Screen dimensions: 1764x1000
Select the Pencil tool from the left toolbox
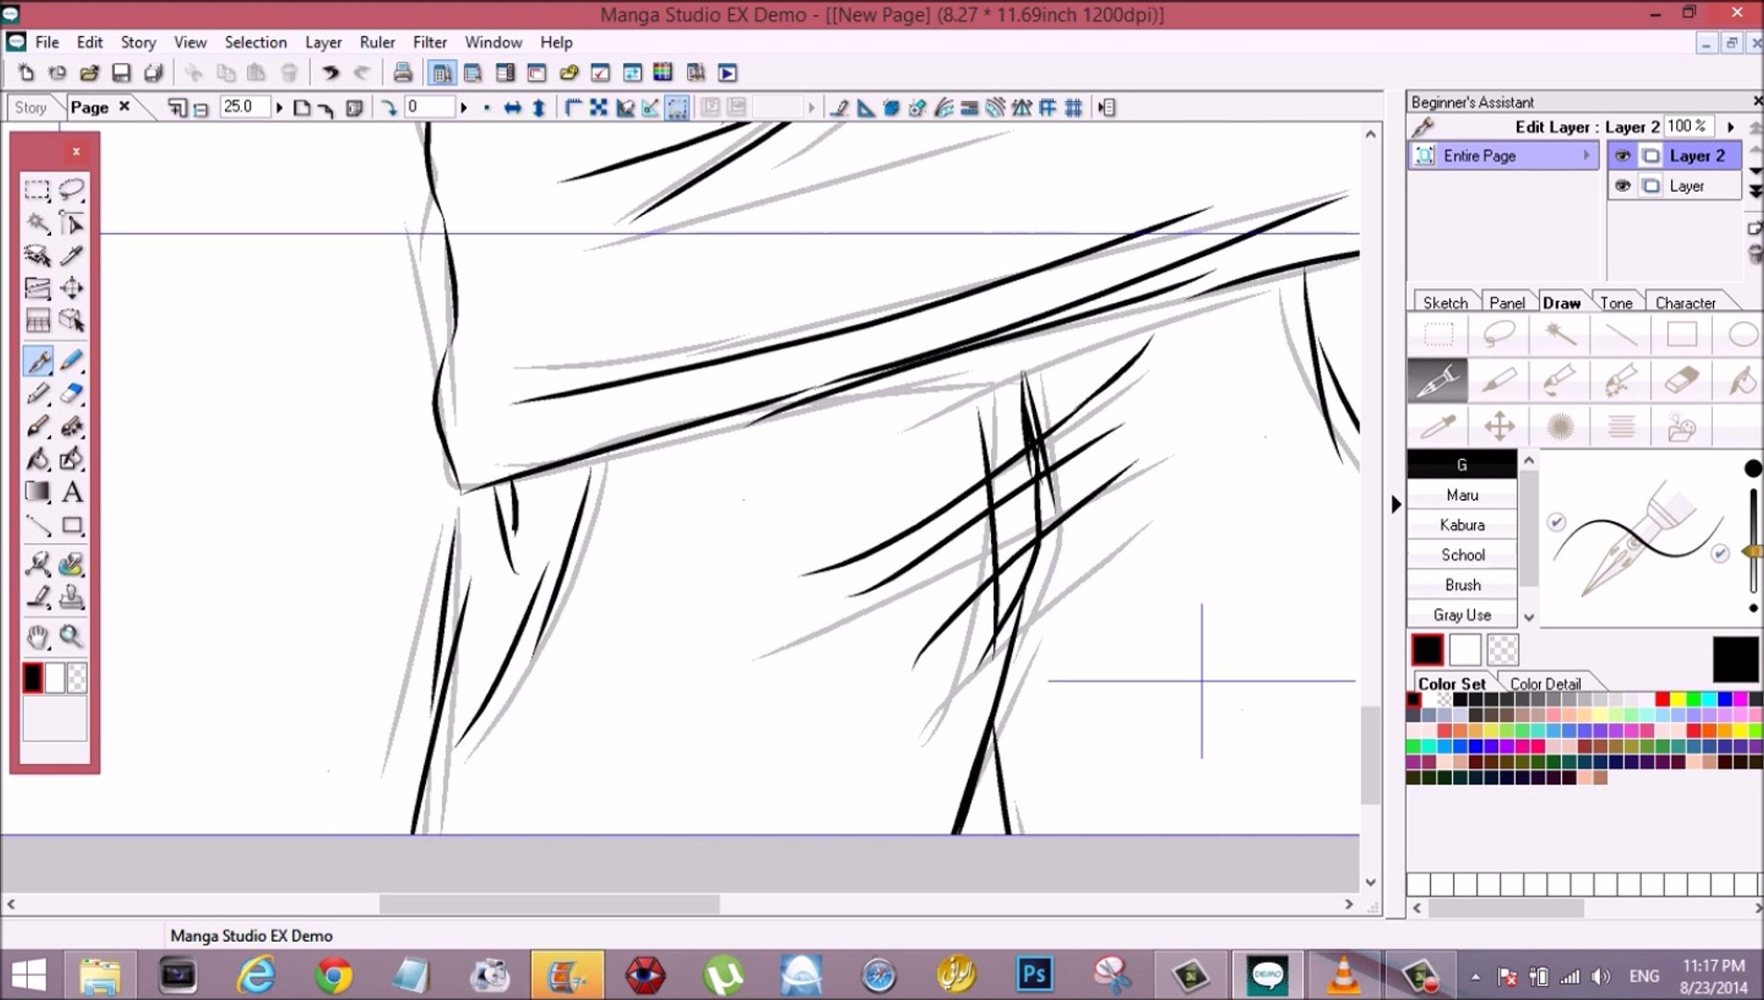72,361
